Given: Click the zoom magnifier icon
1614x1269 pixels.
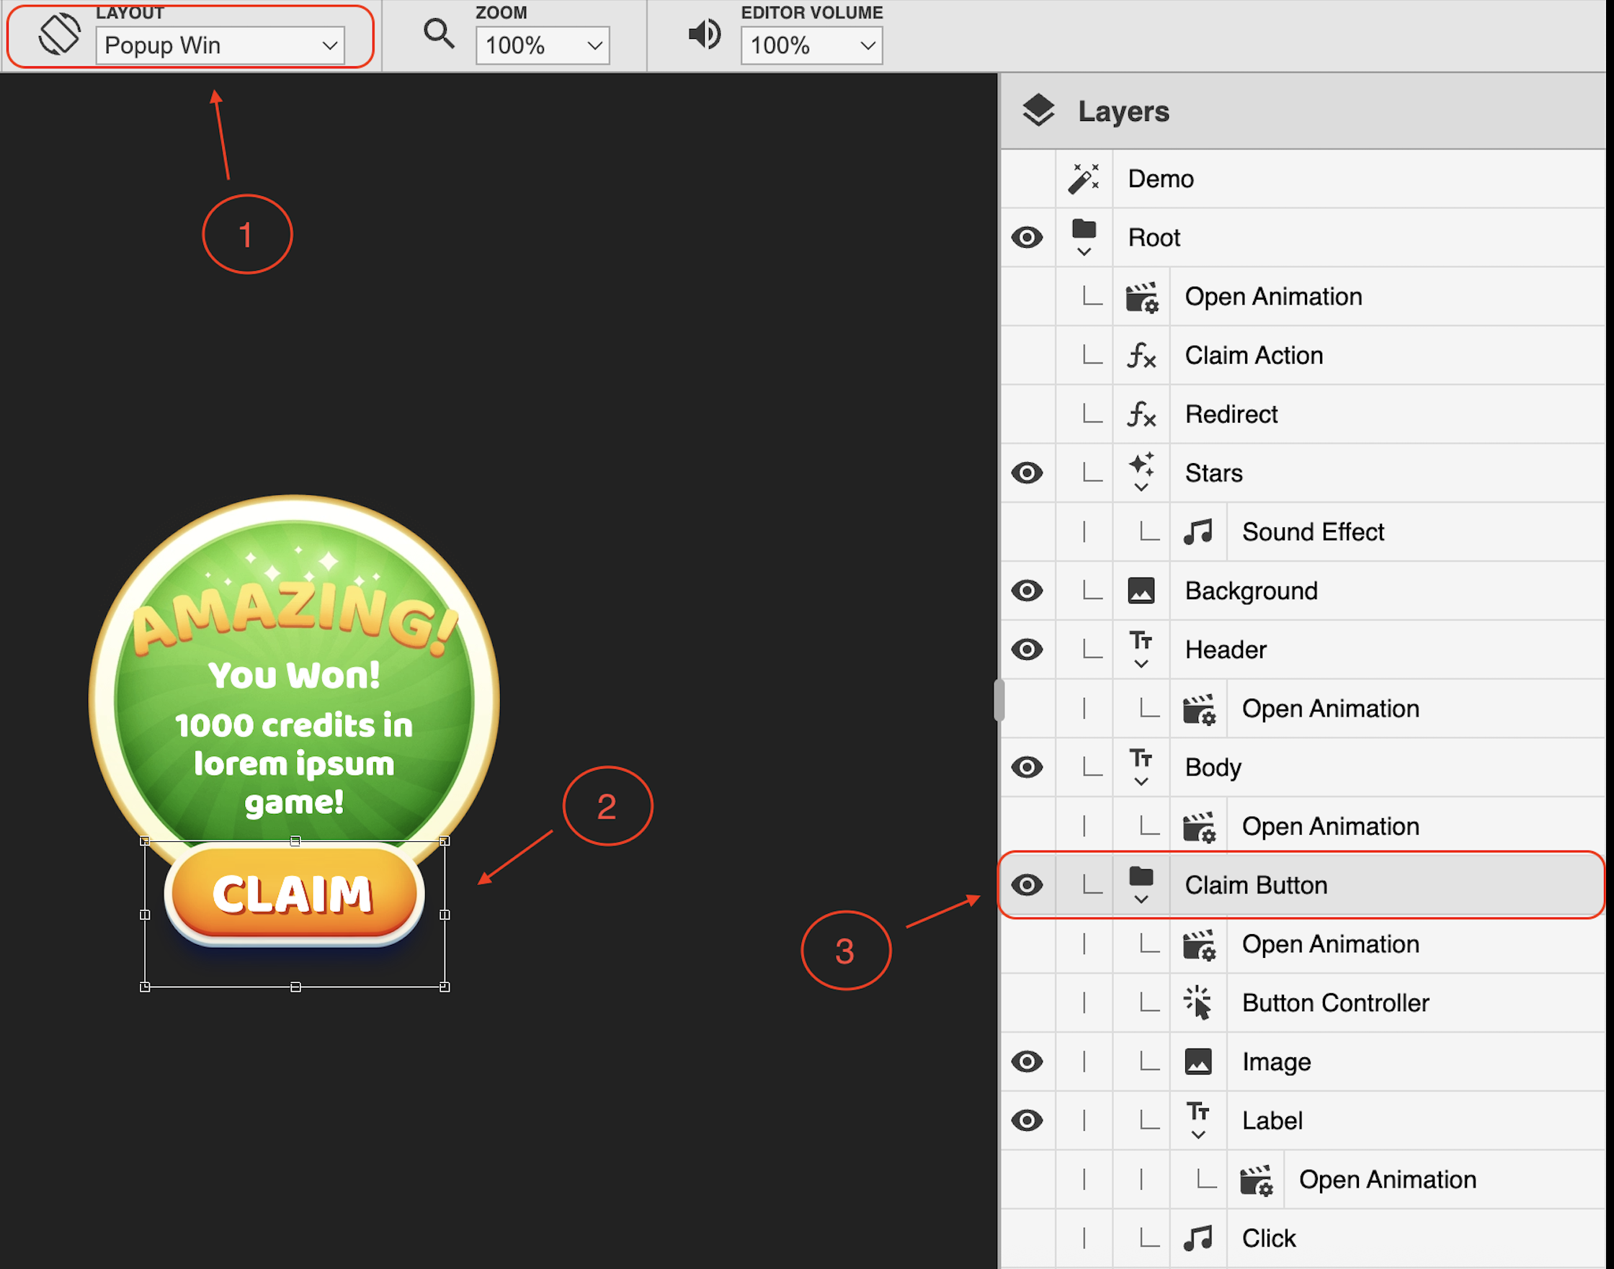Looking at the screenshot, I should click(x=439, y=34).
